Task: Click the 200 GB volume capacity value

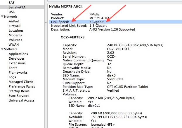Action: coord(116,113)
